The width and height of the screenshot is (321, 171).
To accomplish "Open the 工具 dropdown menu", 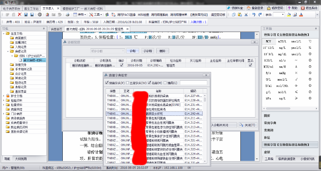I will [x=95, y=15].
